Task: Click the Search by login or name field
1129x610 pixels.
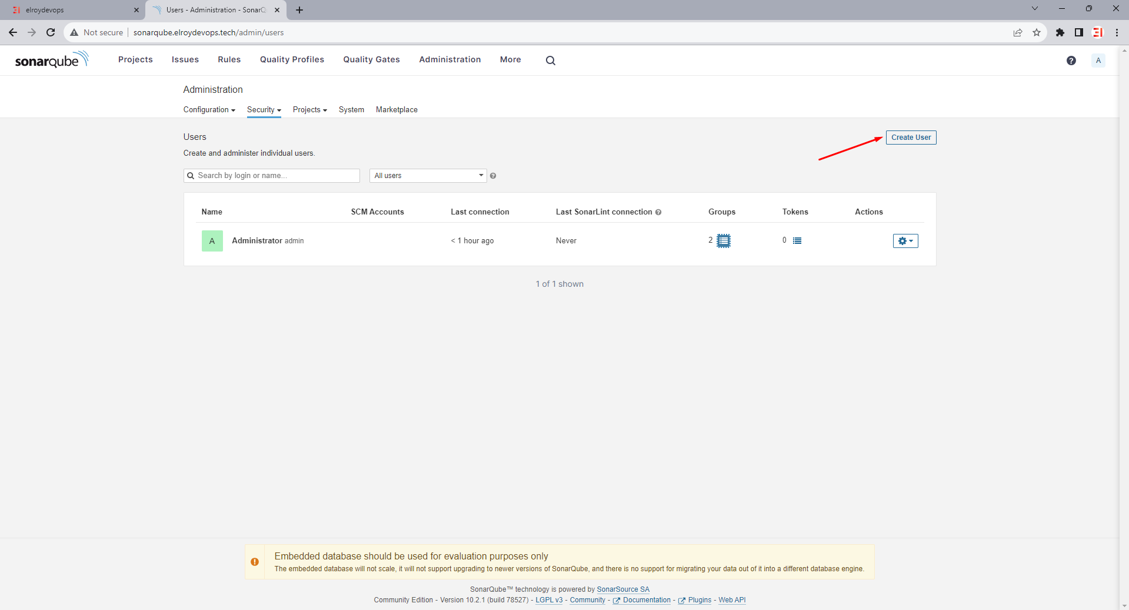Action: tap(272, 176)
